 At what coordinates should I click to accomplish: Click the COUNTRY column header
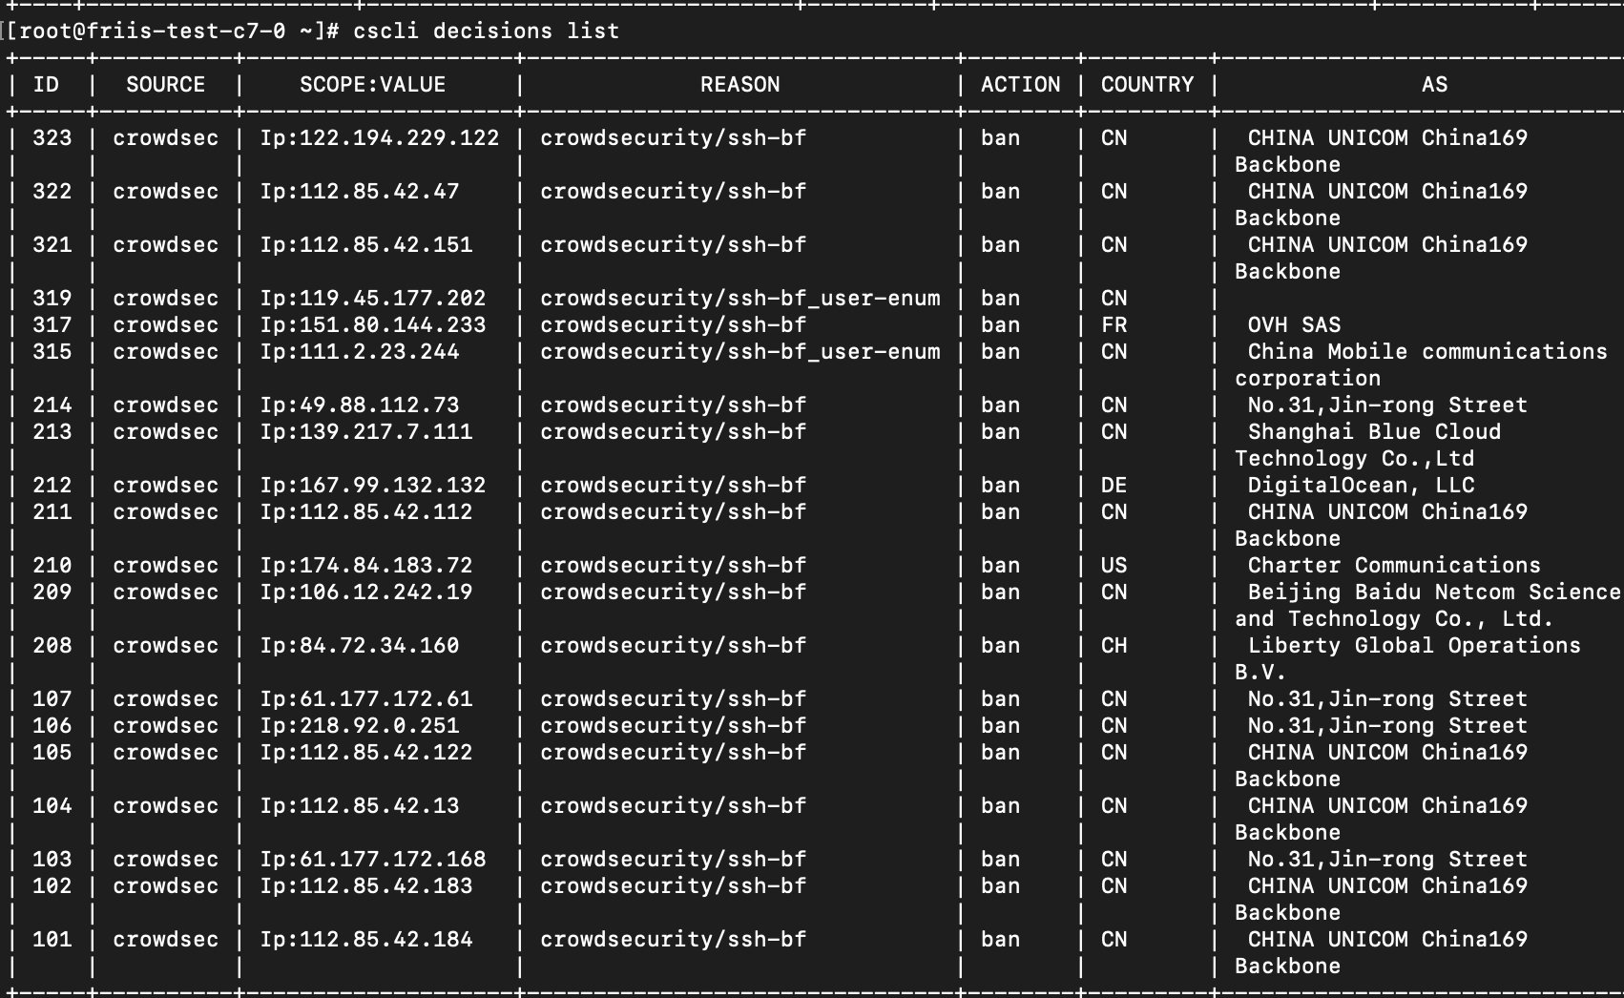pos(1147,85)
